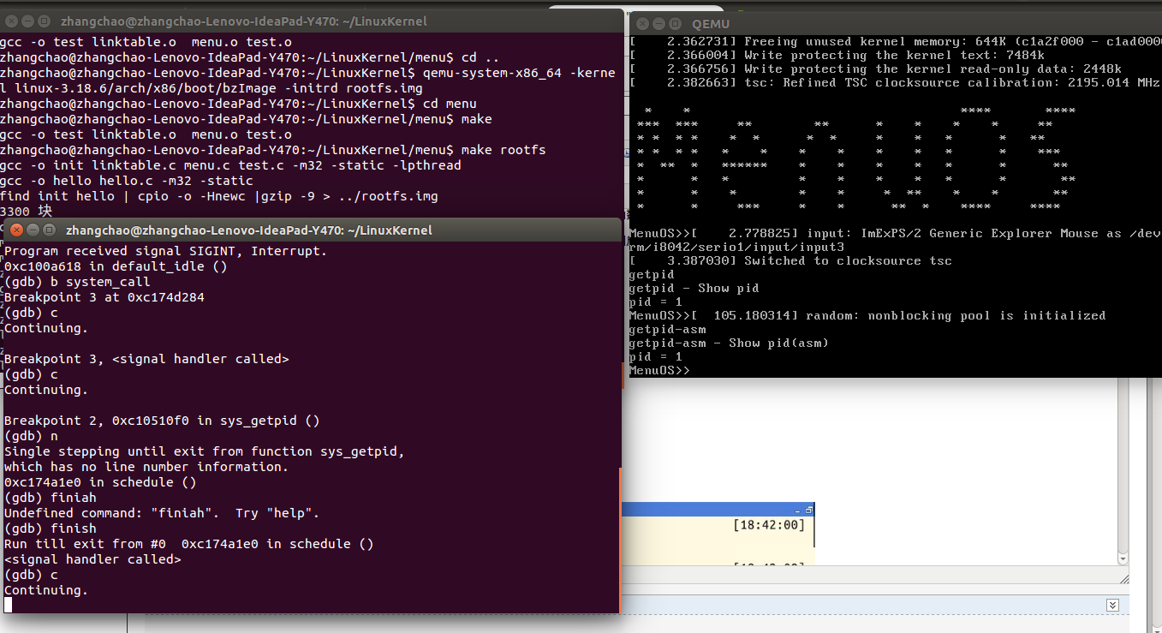Click the "(gdb) finish" command line
1162x633 pixels.
[51, 528]
